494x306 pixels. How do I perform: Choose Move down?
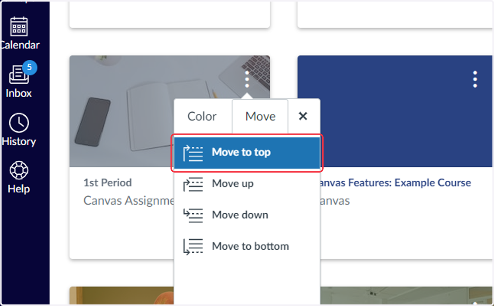[x=247, y=215]
